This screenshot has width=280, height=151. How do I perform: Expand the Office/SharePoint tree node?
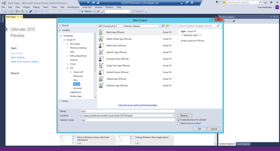[x=68, y=56]
